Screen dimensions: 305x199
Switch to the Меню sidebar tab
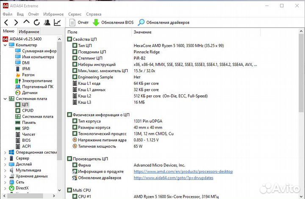(x=8, y=31)
